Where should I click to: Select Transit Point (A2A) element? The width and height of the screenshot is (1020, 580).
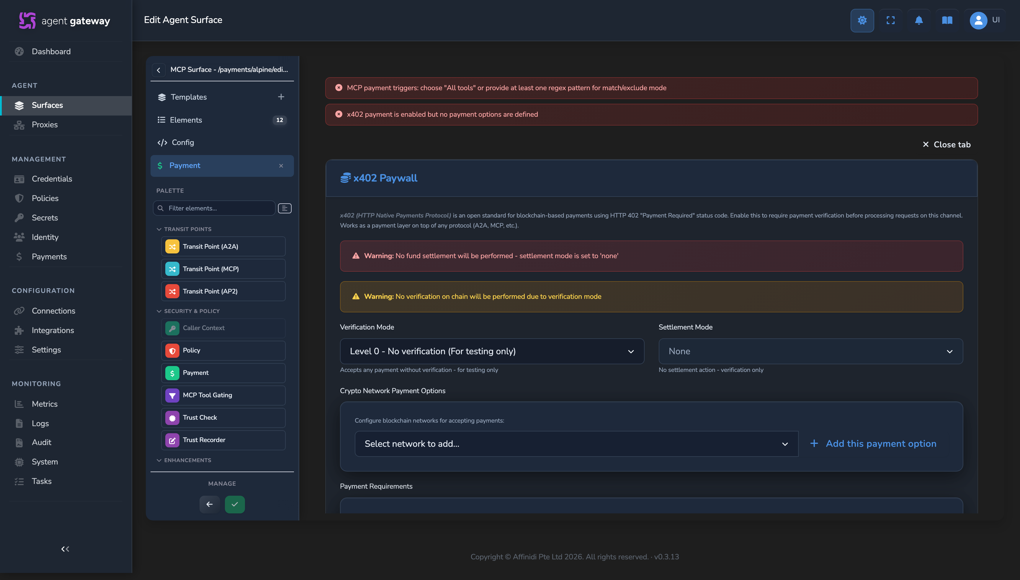point(223,247)
